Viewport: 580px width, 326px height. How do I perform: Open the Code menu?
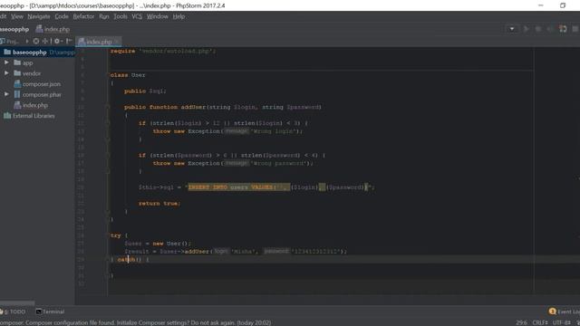[62, 16]
